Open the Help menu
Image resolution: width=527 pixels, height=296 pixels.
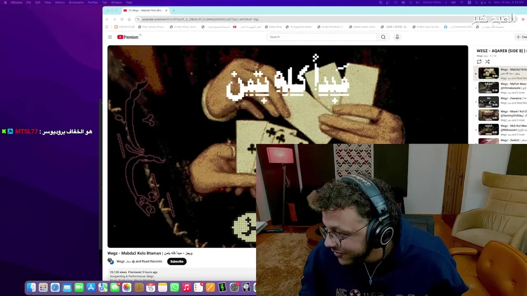point(129,2)
